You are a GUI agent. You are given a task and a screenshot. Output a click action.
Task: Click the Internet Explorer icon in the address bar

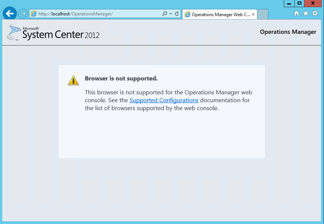click(33, 14)
